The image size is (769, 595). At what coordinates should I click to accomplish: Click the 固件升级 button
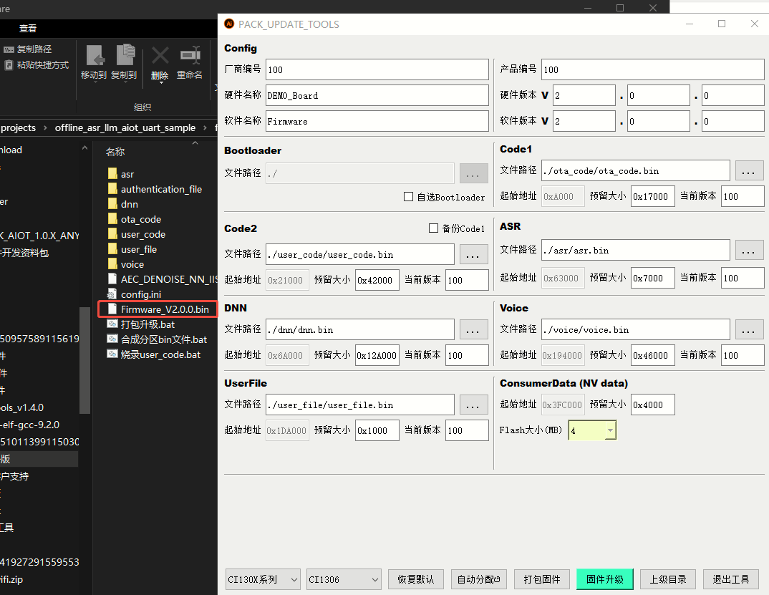pyautogui.click(x=604, y=579)
